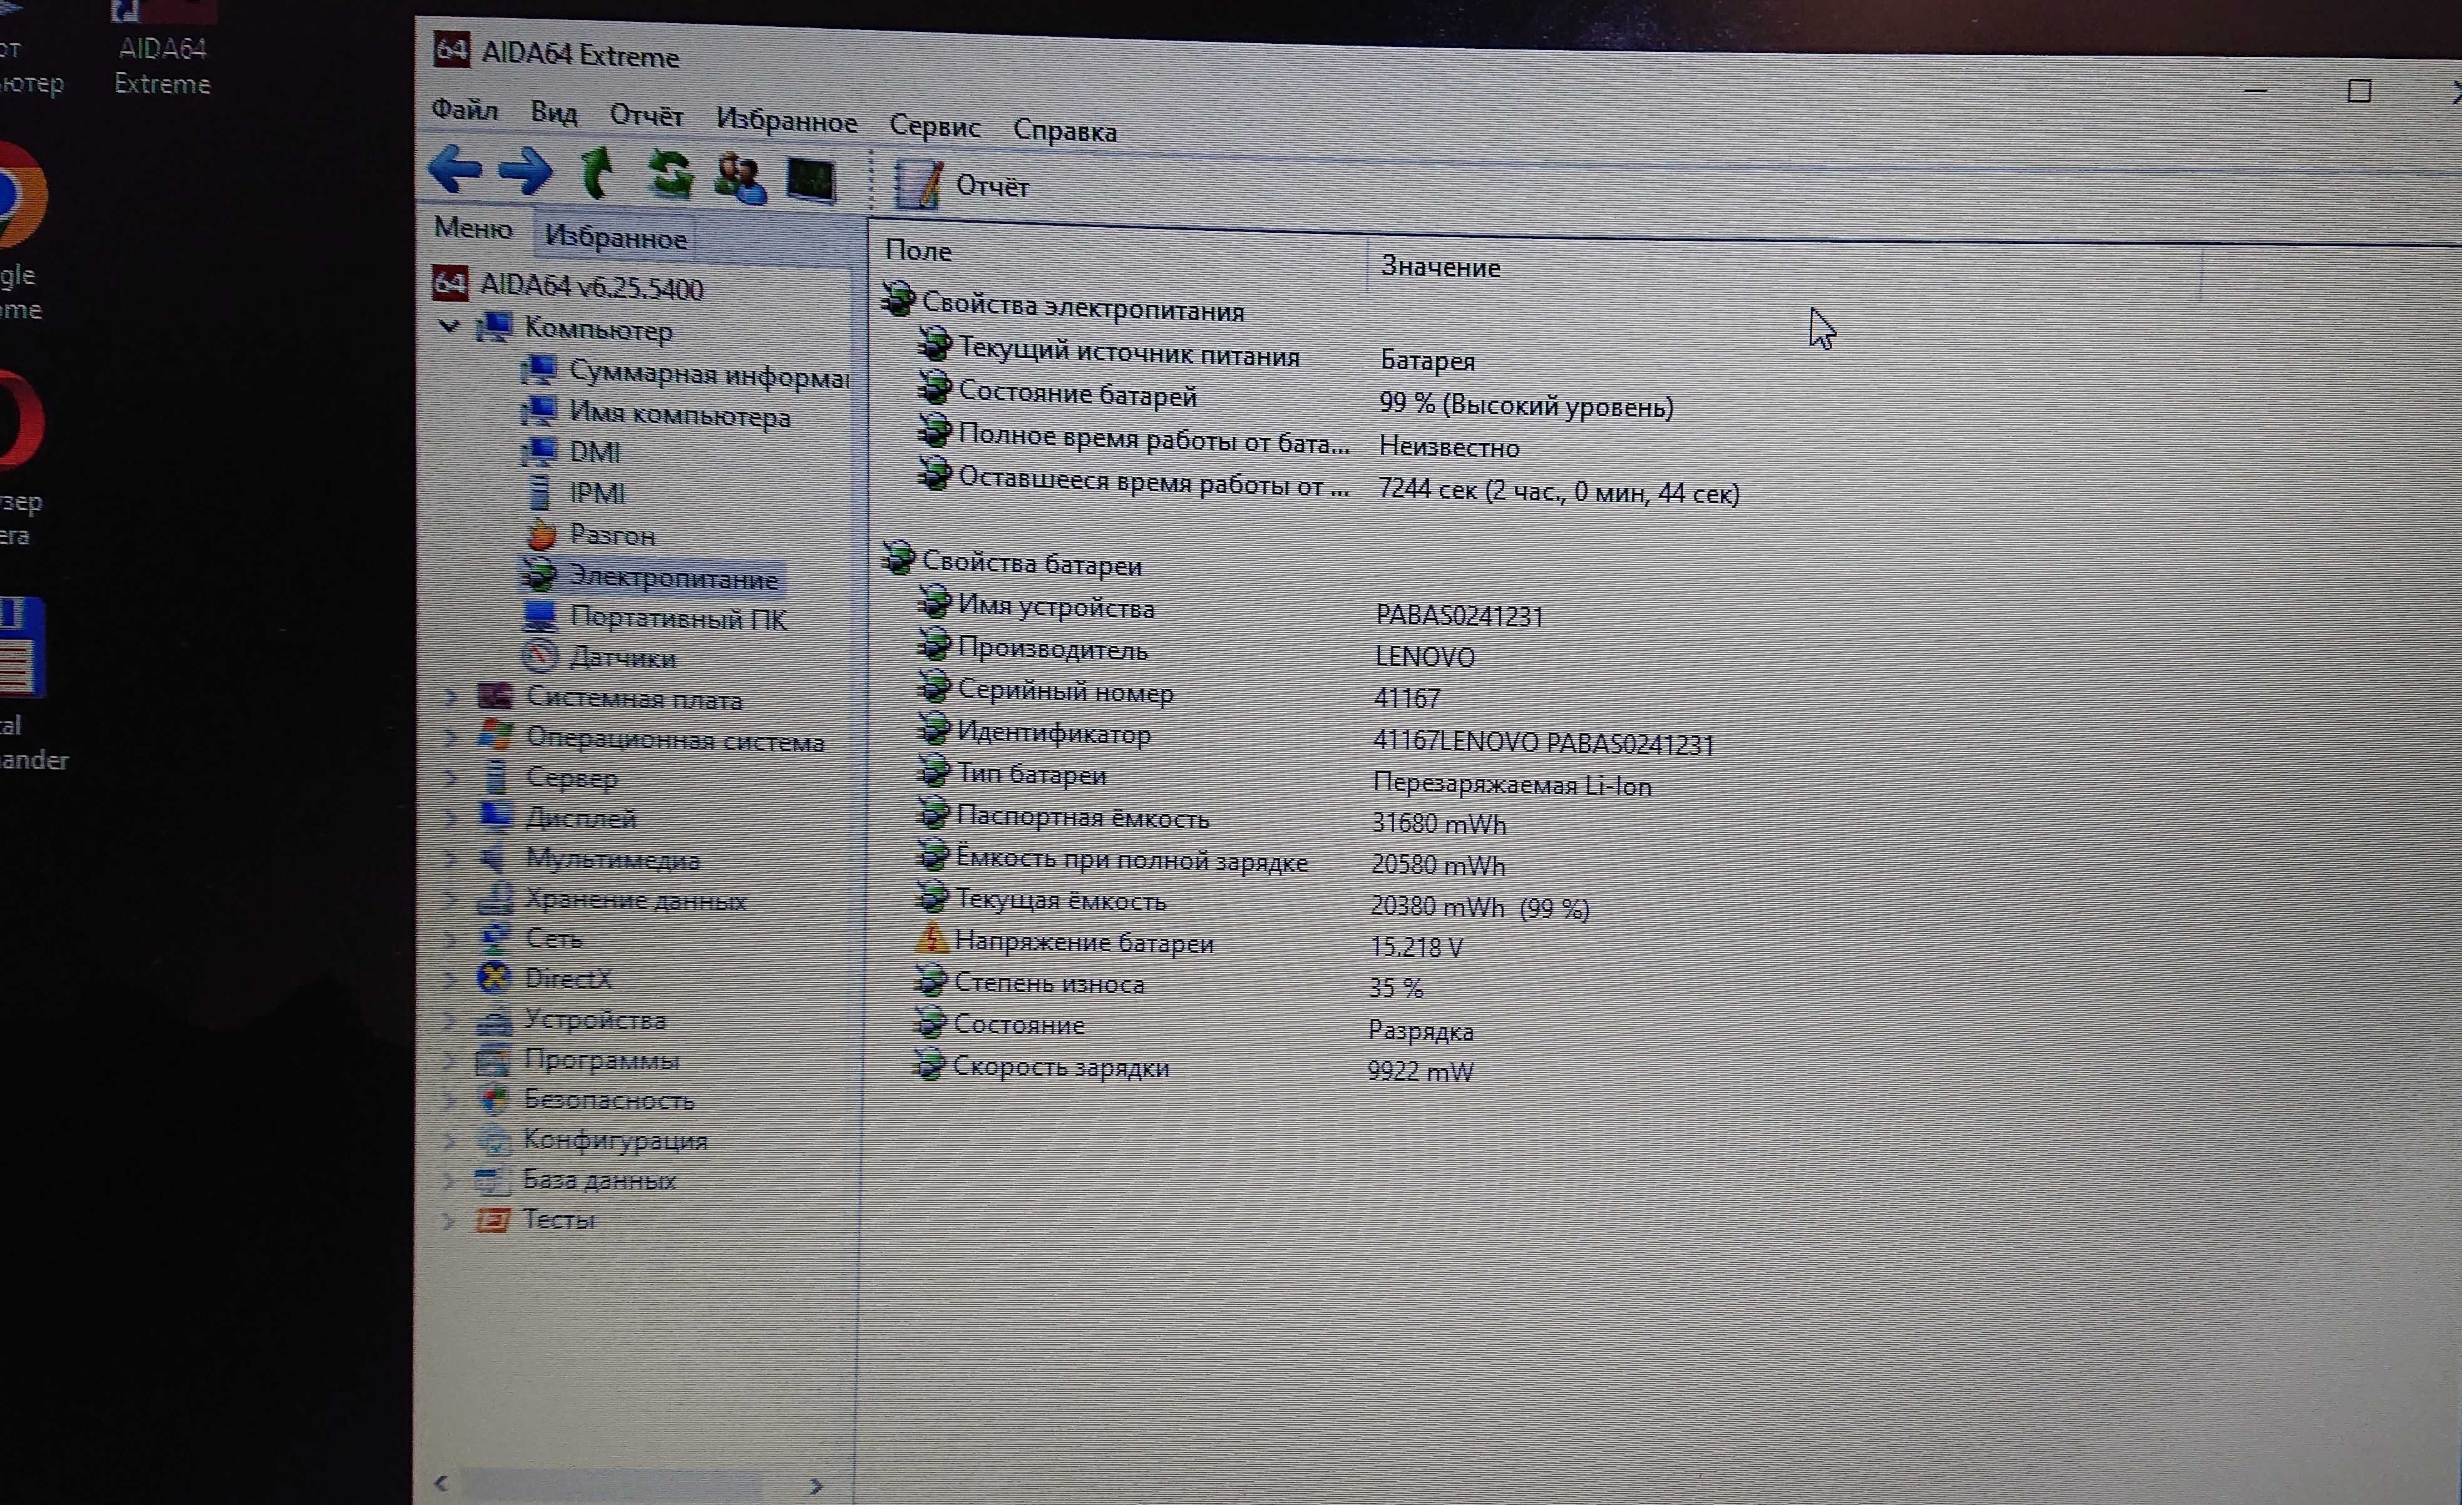2462x1505 pixels.
Task: Switch to the Избранное sidebar tab
Action: [615, 238]
